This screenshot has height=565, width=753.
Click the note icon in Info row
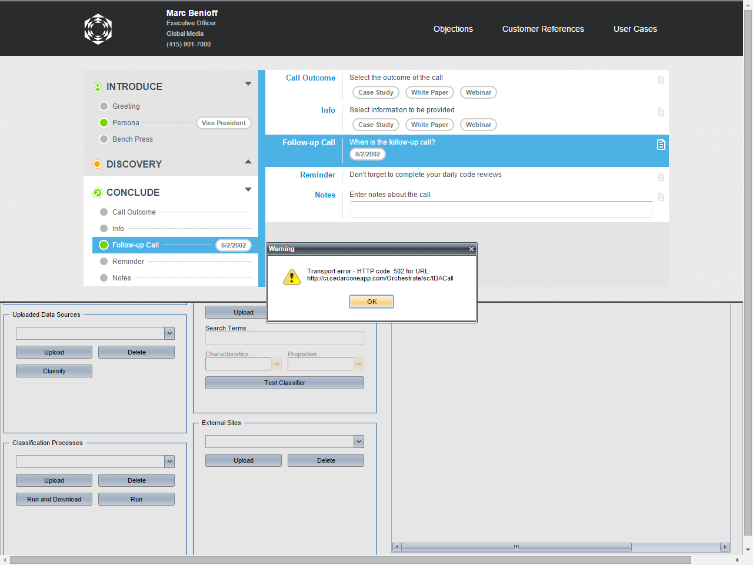(x=661, y=112)
